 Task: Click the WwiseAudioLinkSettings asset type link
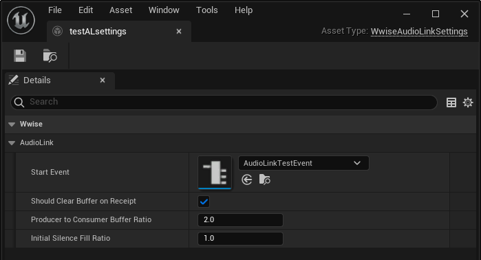(x=419, y=31)
